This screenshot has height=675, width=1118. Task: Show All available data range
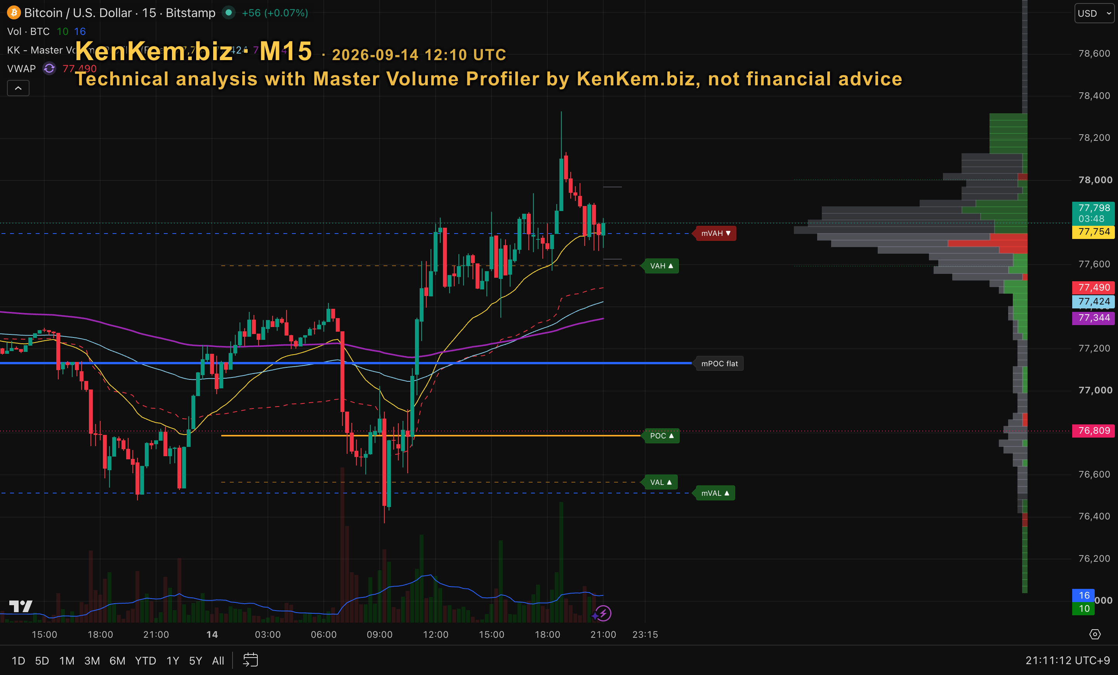(218, 661)
